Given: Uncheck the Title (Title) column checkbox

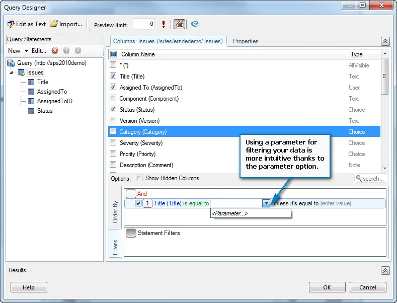Looking at the screenshot, I should [x=113, y=77].
